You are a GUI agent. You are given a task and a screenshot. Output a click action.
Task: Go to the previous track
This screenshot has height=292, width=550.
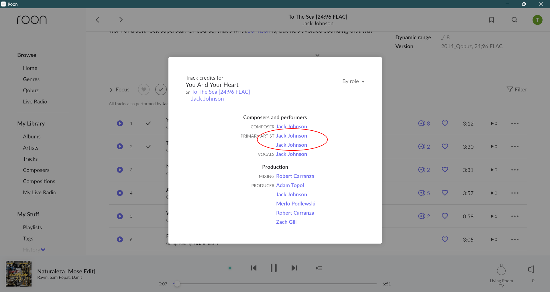click(x=254, y=268)
